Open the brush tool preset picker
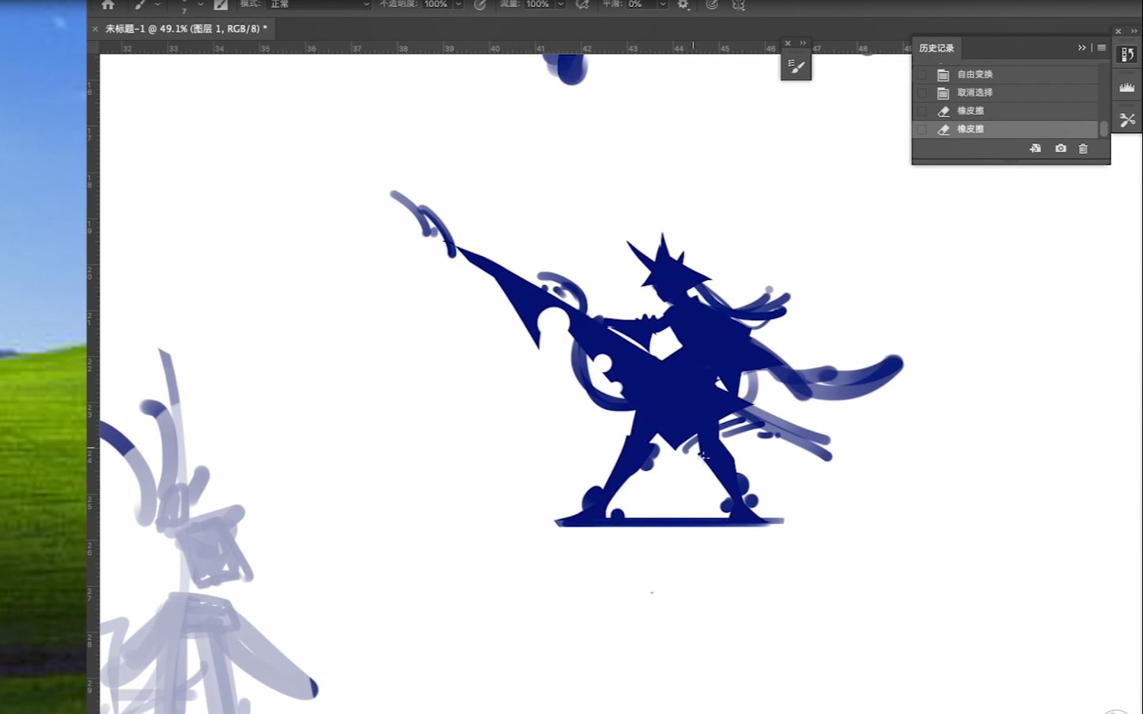This screenshot has height=714, width=1143. tap(141, 5)
